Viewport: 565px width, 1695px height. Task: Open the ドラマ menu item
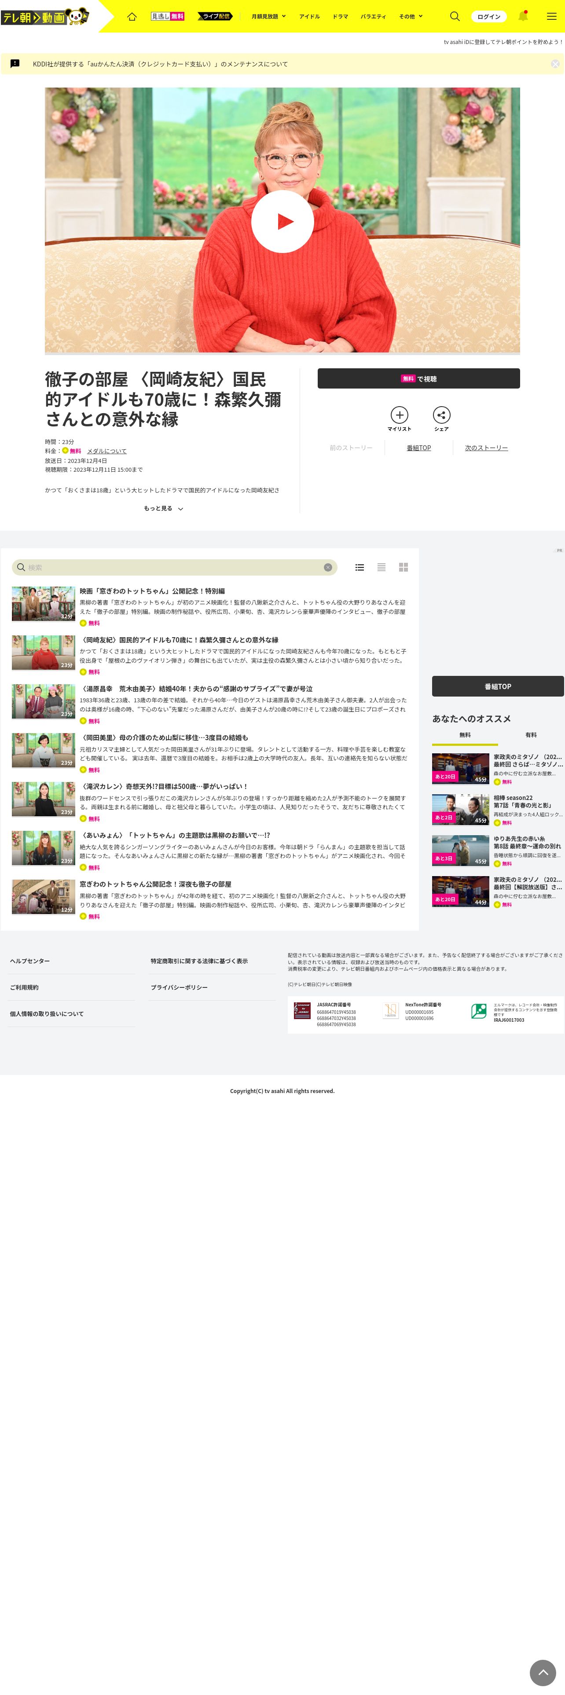pyautogui.click(x=340, y=16)
